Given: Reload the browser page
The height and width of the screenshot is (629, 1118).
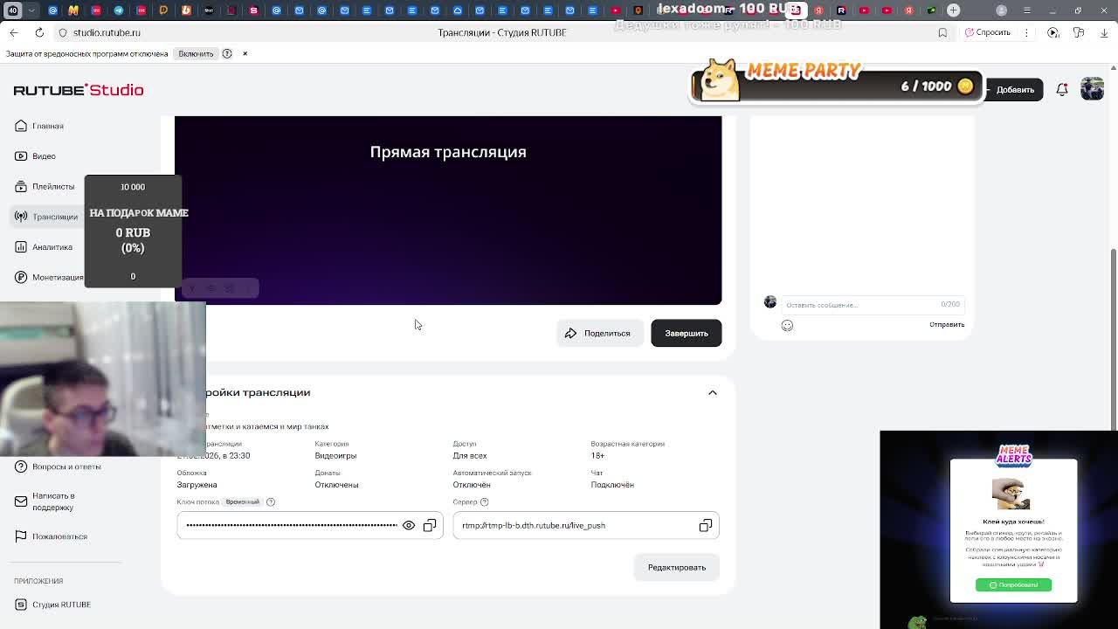Looking at the screenshot, I should tap(39, 32).
